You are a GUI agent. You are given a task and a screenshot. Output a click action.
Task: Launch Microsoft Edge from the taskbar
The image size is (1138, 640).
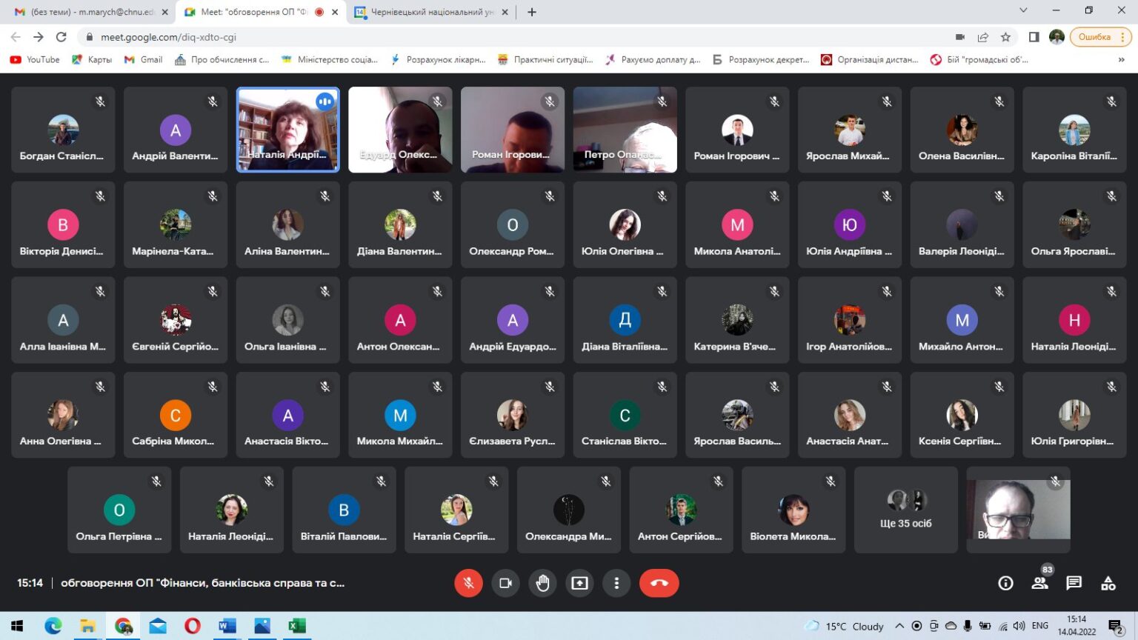pyautogui.click(x=53, y=626)
